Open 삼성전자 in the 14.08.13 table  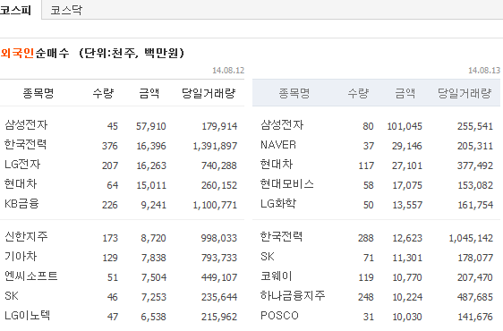(x=282, y=124)
